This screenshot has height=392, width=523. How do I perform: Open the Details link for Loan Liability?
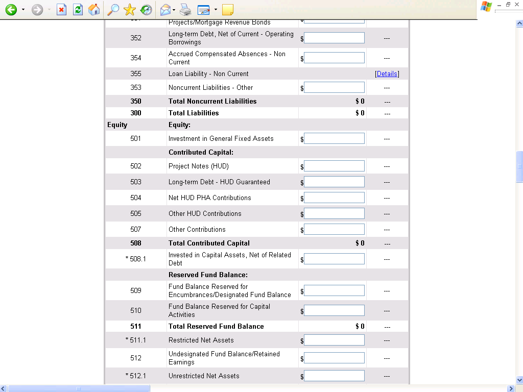tap(387, 74)
